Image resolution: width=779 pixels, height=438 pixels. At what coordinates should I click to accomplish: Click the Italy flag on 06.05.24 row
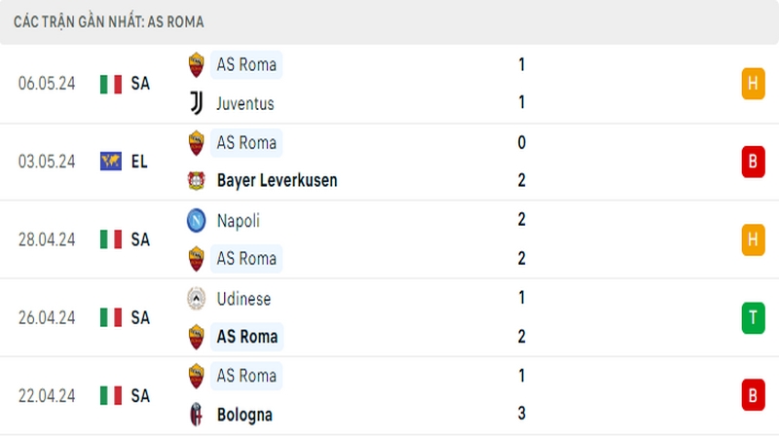pyautogui.click(x=111, y=84)
